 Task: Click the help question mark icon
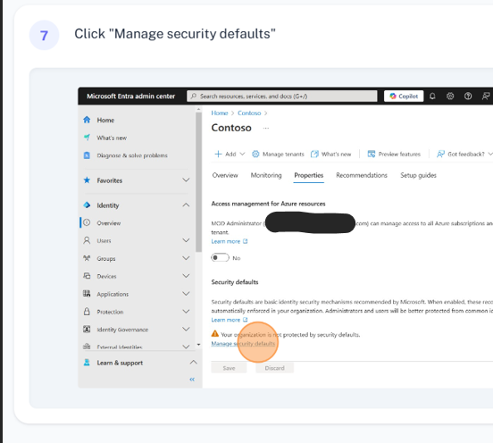(x=468, y=96)
